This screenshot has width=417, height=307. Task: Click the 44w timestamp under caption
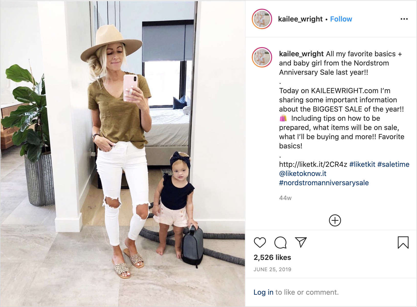pyautogui.click(x=285, y=198)
